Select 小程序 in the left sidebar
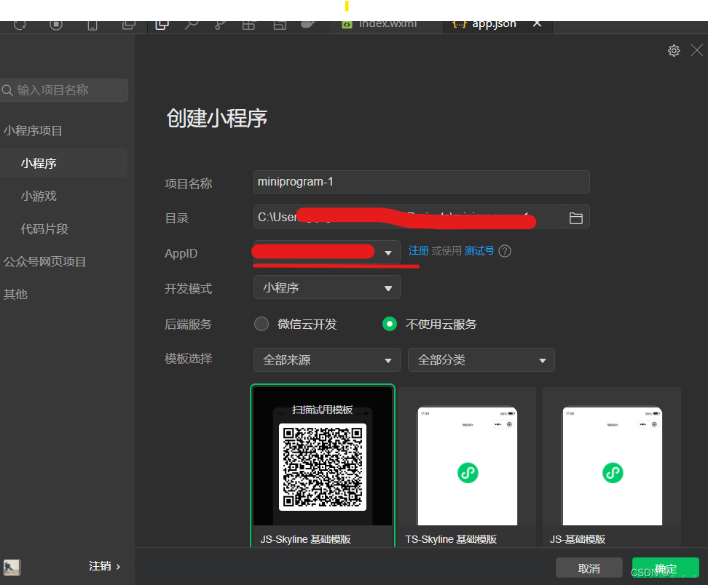708x585 pixels. 63,163
